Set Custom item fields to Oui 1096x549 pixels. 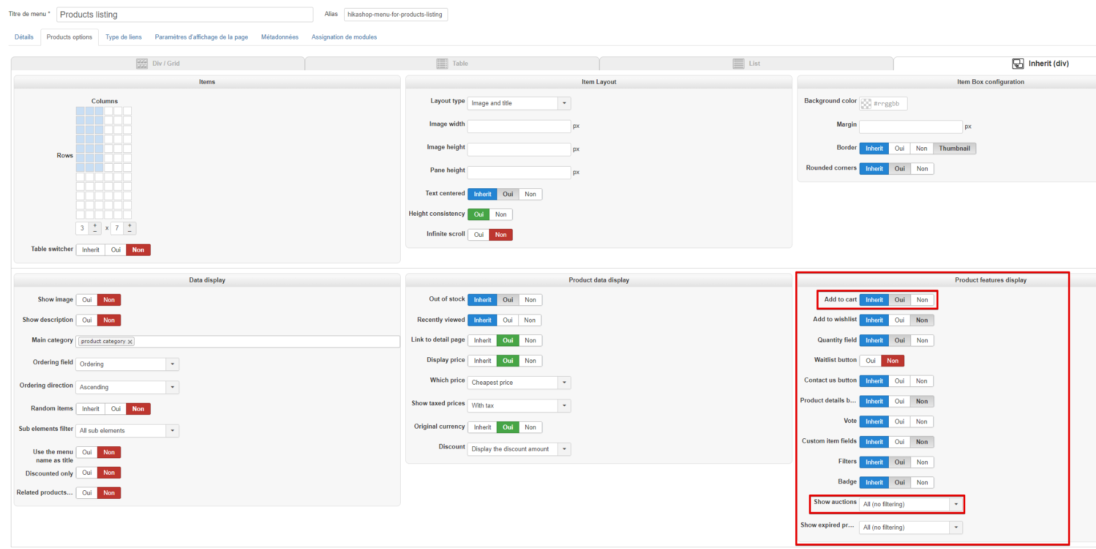(900, 442)
